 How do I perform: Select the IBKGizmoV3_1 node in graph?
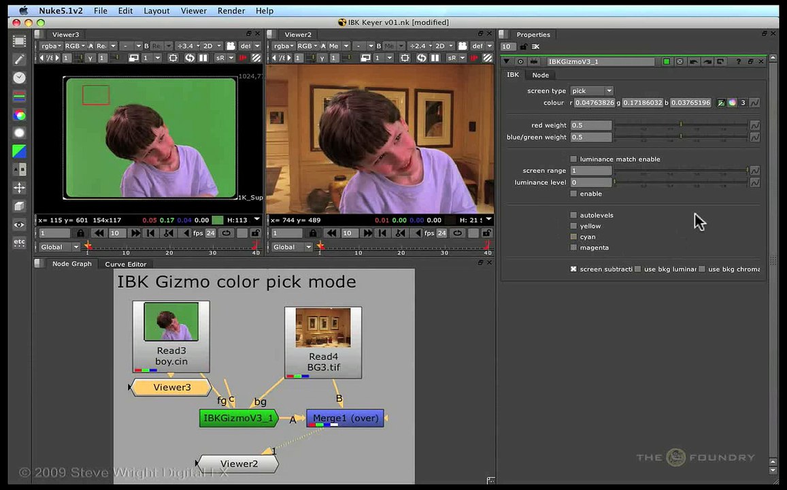[238, 418]
